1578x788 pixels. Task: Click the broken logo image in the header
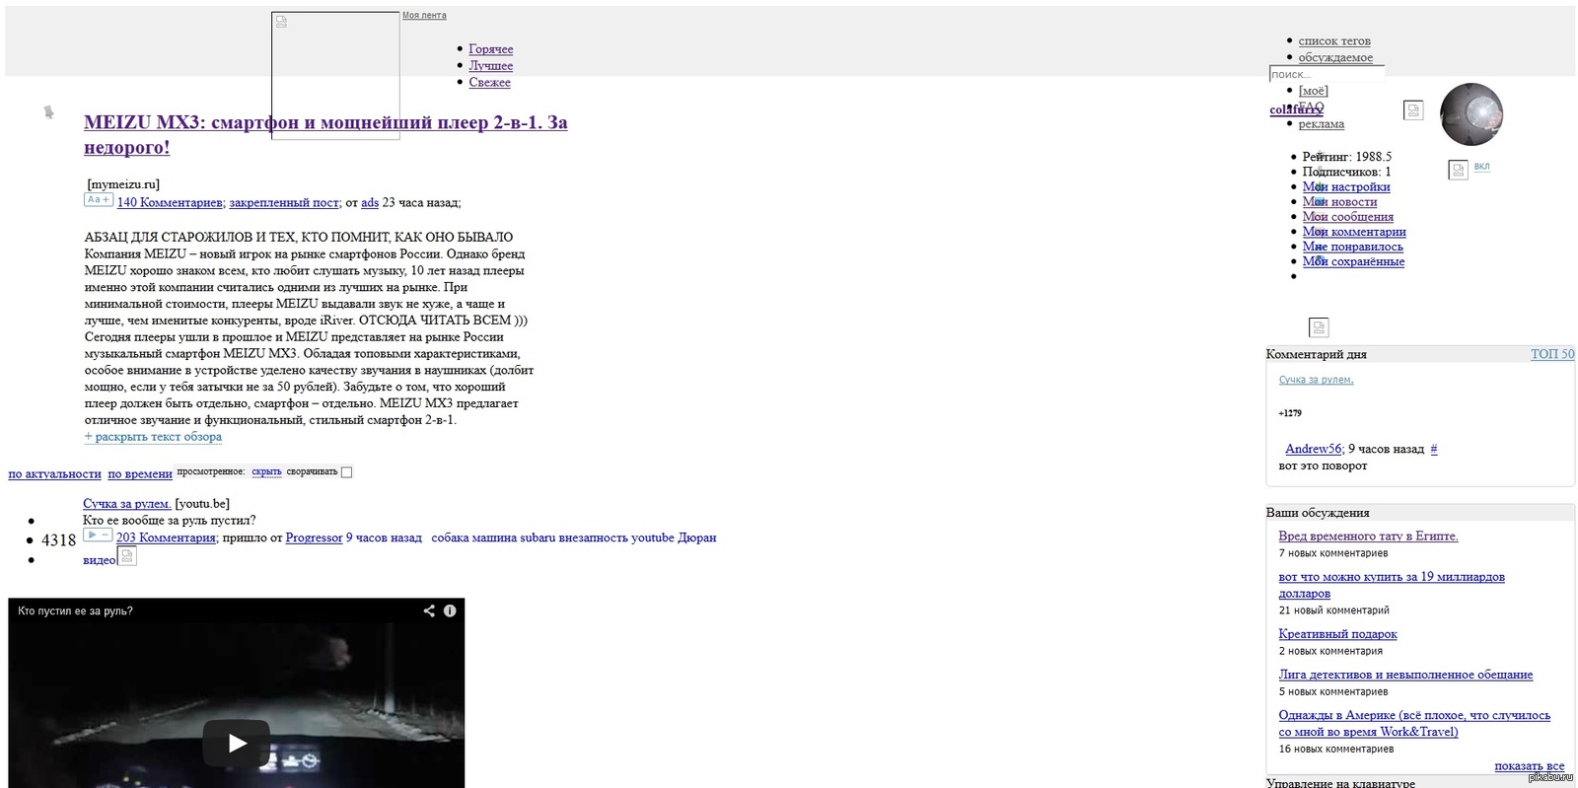(x=335, y=76)
